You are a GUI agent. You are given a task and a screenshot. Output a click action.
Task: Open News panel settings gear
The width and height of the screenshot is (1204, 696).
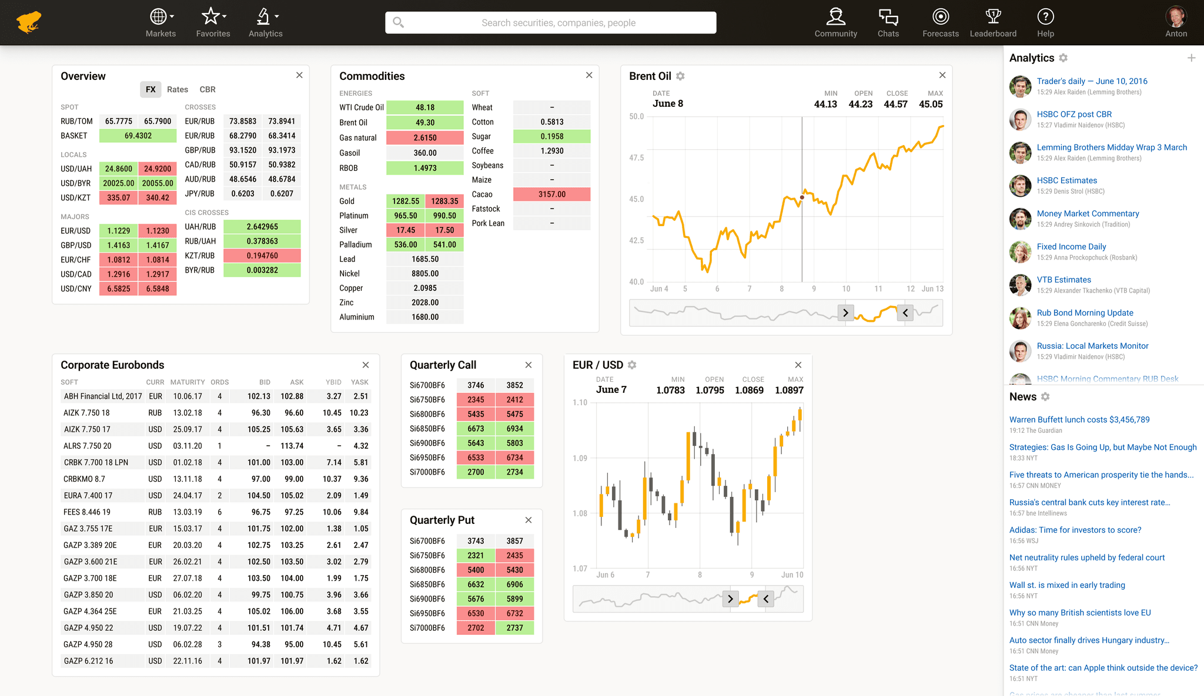coord(1045,397)
